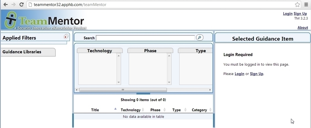This screenshot has width=311, height=128.
Task: Sort table by Technology column
Action: (131, 110)
